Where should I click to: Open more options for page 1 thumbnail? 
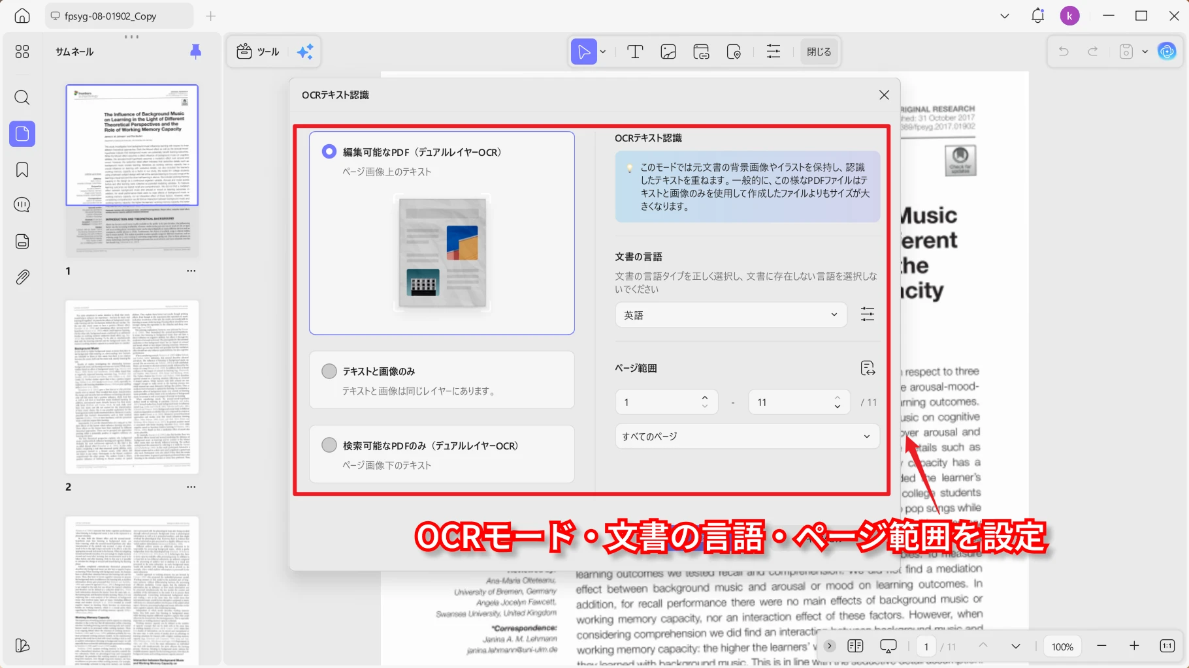click(x=191, y=271)
